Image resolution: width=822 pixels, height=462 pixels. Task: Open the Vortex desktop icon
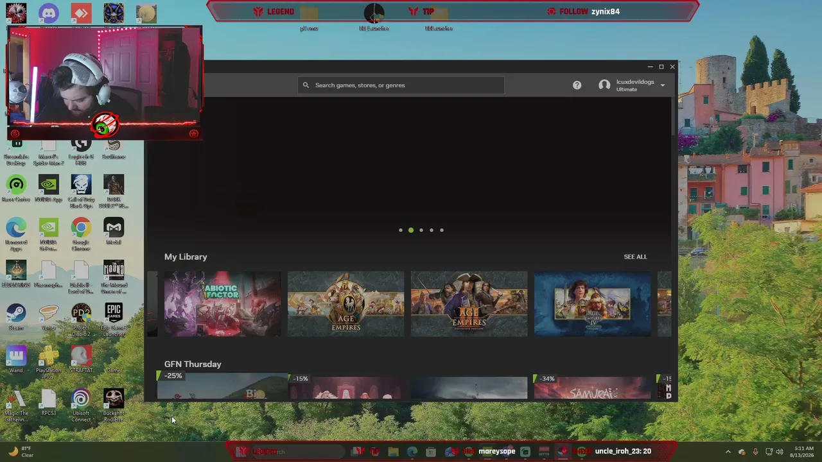pos(49,318)
